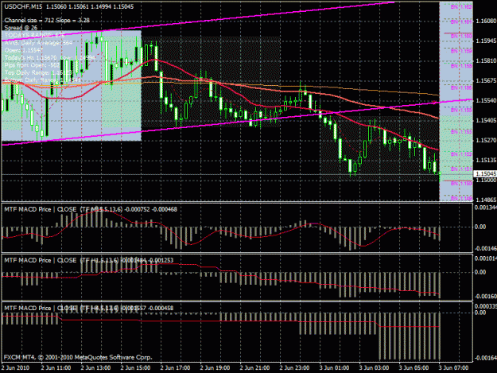
Task: Click the highlighted current price tag 1.15045
Action: [x=485, y=173]
